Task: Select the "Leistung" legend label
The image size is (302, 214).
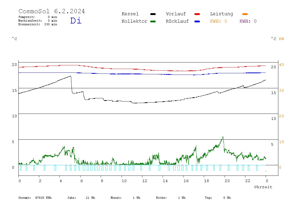Action: 222,14
